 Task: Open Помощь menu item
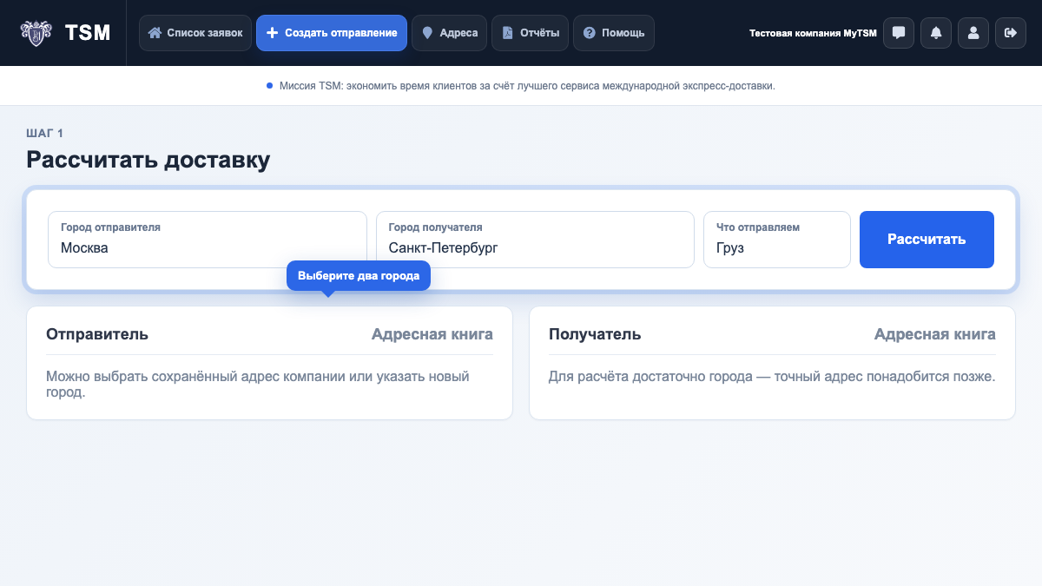point(614,33)
